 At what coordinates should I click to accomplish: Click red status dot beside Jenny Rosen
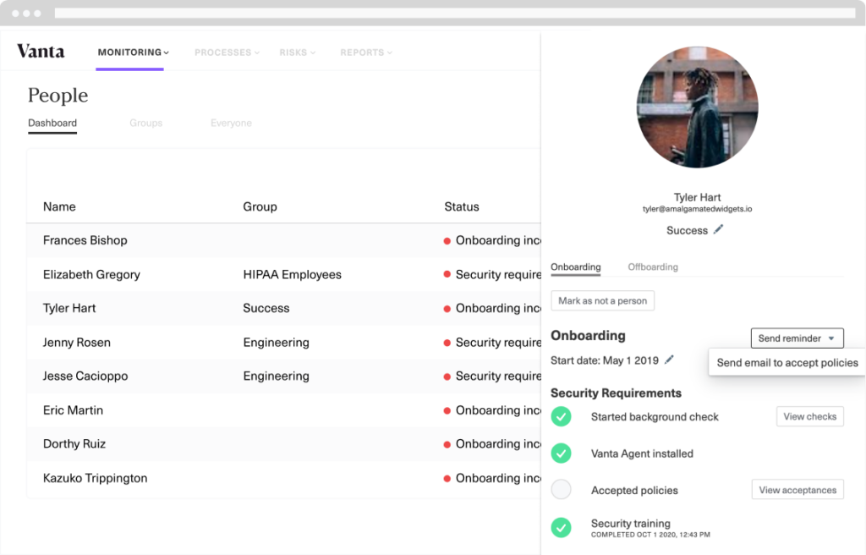(x=447, y=342)
